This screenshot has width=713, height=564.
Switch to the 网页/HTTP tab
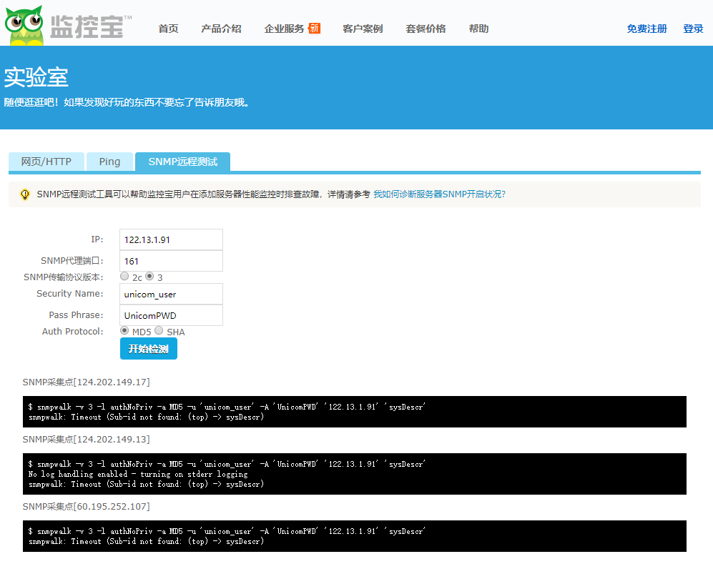(x=46, y=162)
